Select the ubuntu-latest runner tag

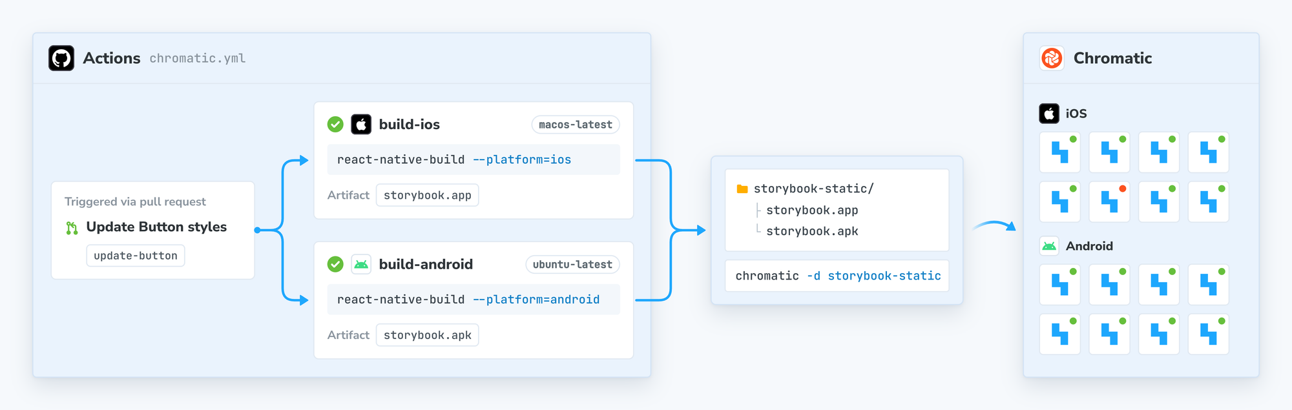point(572,265)
